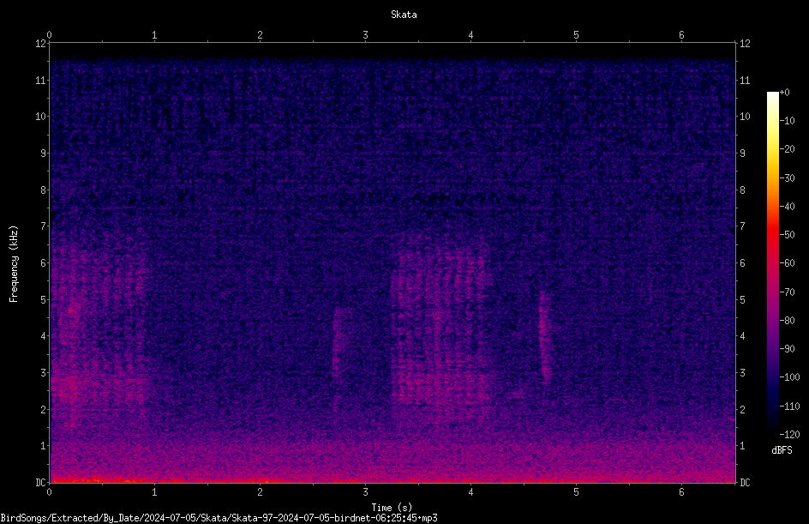This screenshot has height=524, width=809.
Task: Click the "dBFS" label under the color scale
Action: pos(782,450)
